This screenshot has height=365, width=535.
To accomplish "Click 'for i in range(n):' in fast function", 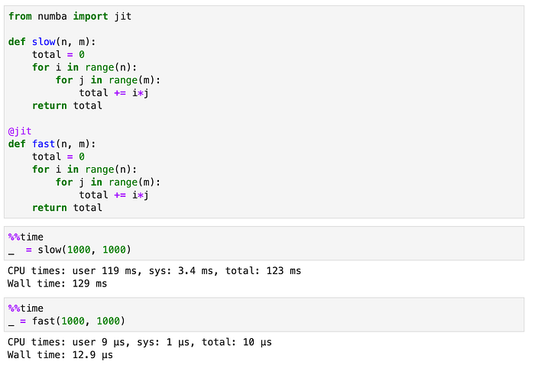I will 84,170.
